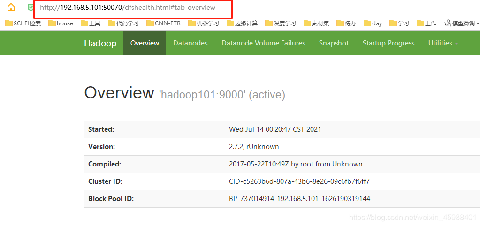The width and height of the screenshot is (480, 226).
Task: Click the 'Started:' row label
Action: pyautogui.click(x=101, y=129)
